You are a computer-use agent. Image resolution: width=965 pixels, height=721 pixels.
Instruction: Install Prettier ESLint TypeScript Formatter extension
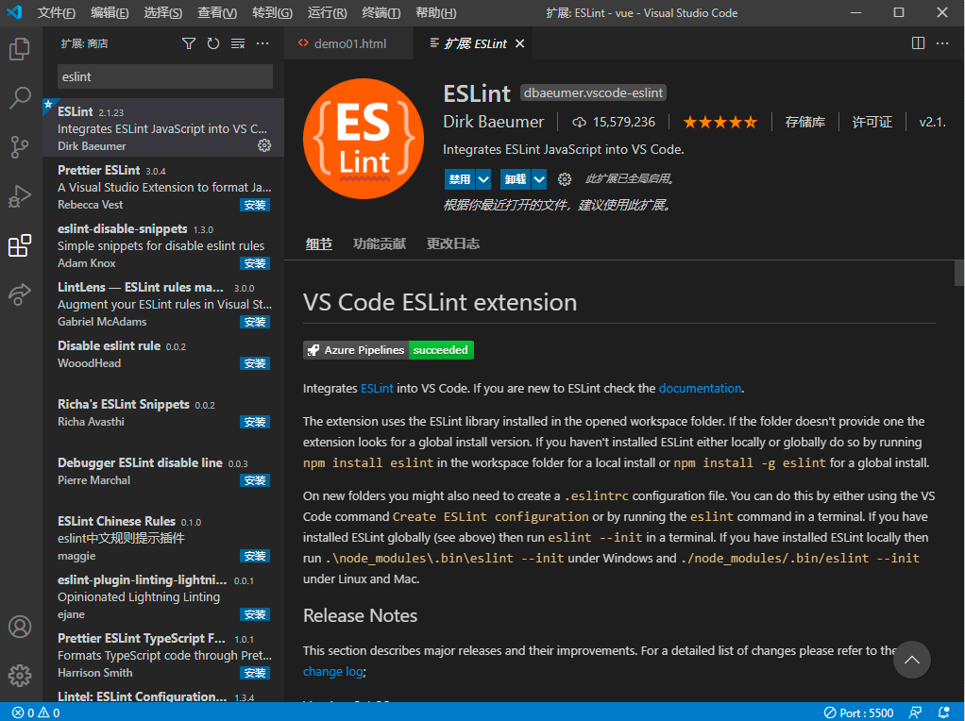(x=255, y=673)
